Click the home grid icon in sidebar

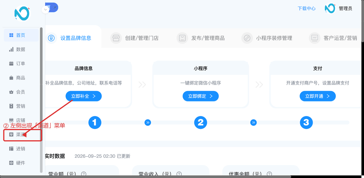click(x=11, y=35)
